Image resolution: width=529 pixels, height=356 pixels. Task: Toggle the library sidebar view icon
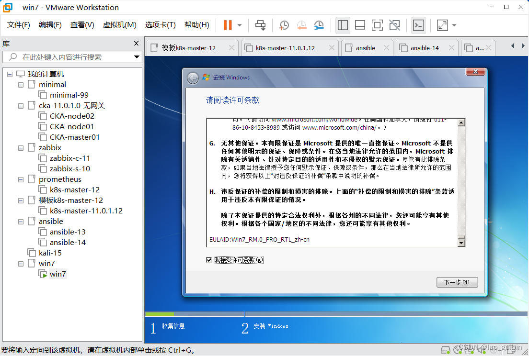pyautogui.click(x=343, y=25)
